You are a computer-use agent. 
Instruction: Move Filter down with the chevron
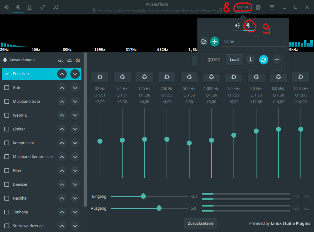pyautogui.click(x=75, y=171)
